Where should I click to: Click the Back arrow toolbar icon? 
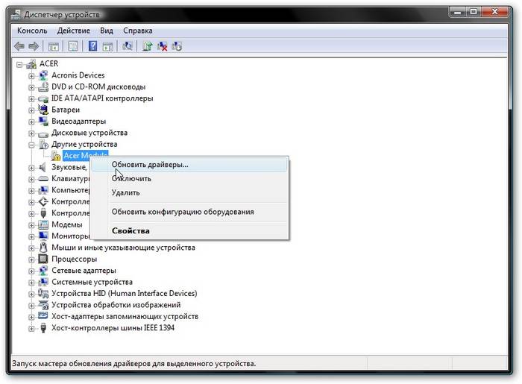[20, 46]
